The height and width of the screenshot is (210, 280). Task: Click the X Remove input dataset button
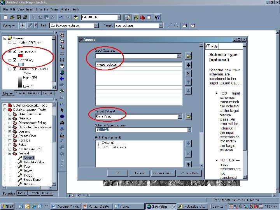tap(188, 73)
